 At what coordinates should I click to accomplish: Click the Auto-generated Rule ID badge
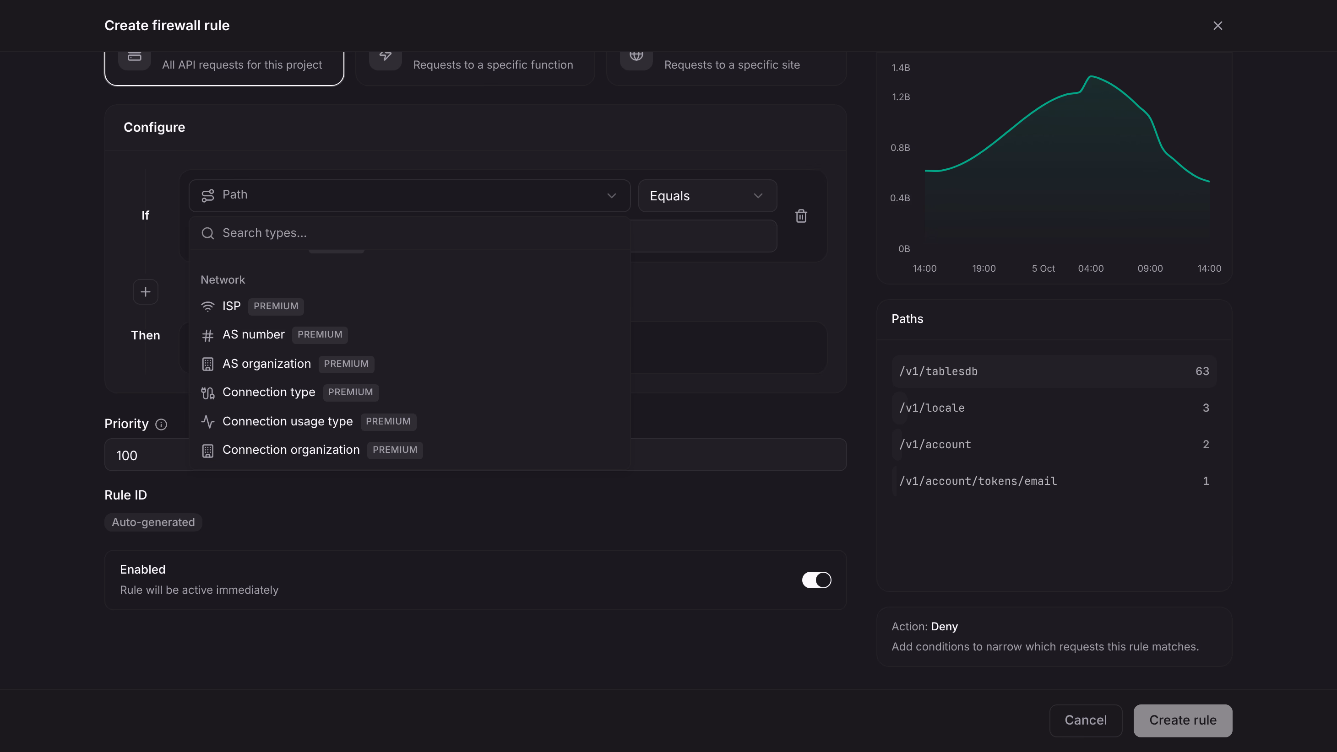153,522
